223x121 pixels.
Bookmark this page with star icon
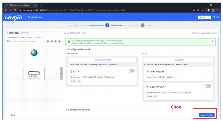(x=203, y=10)
